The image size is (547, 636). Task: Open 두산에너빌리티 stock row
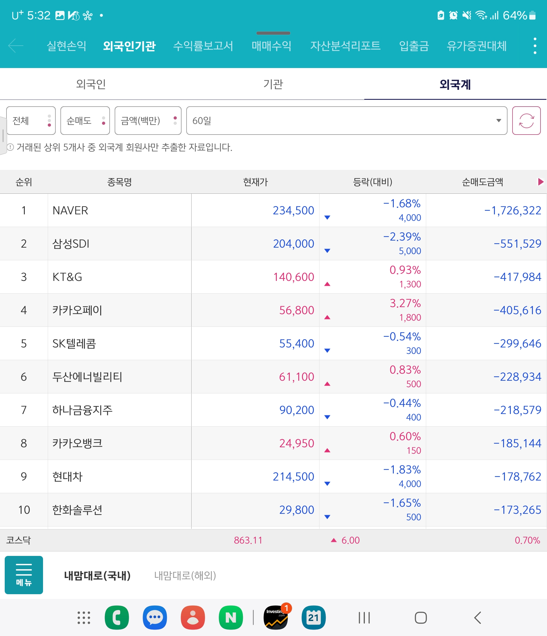click(273, 377)
